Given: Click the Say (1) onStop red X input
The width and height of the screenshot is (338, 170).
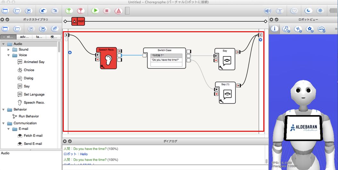Looking at the screenshot, I should pyautogui.click(x=216, y=94).
